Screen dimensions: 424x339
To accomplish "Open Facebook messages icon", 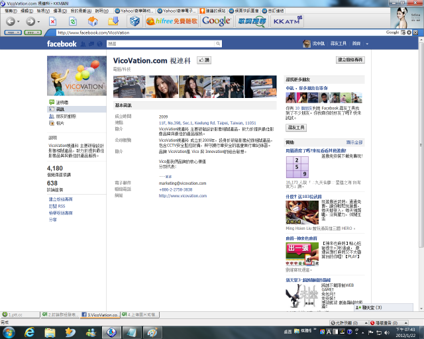I will [91, 44].
